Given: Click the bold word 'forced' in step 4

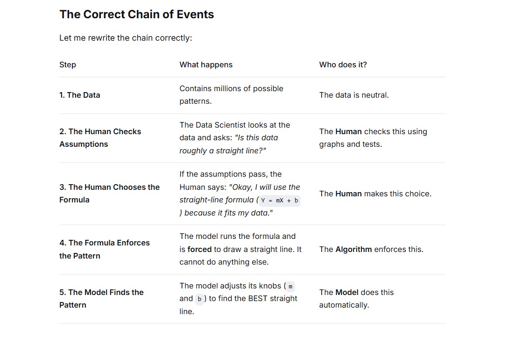Looking at the screenshot, I should tap(199, 249).
